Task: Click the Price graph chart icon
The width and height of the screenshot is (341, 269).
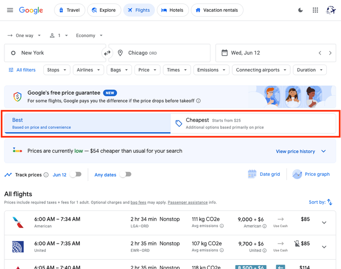Action: tap(297, 174)
